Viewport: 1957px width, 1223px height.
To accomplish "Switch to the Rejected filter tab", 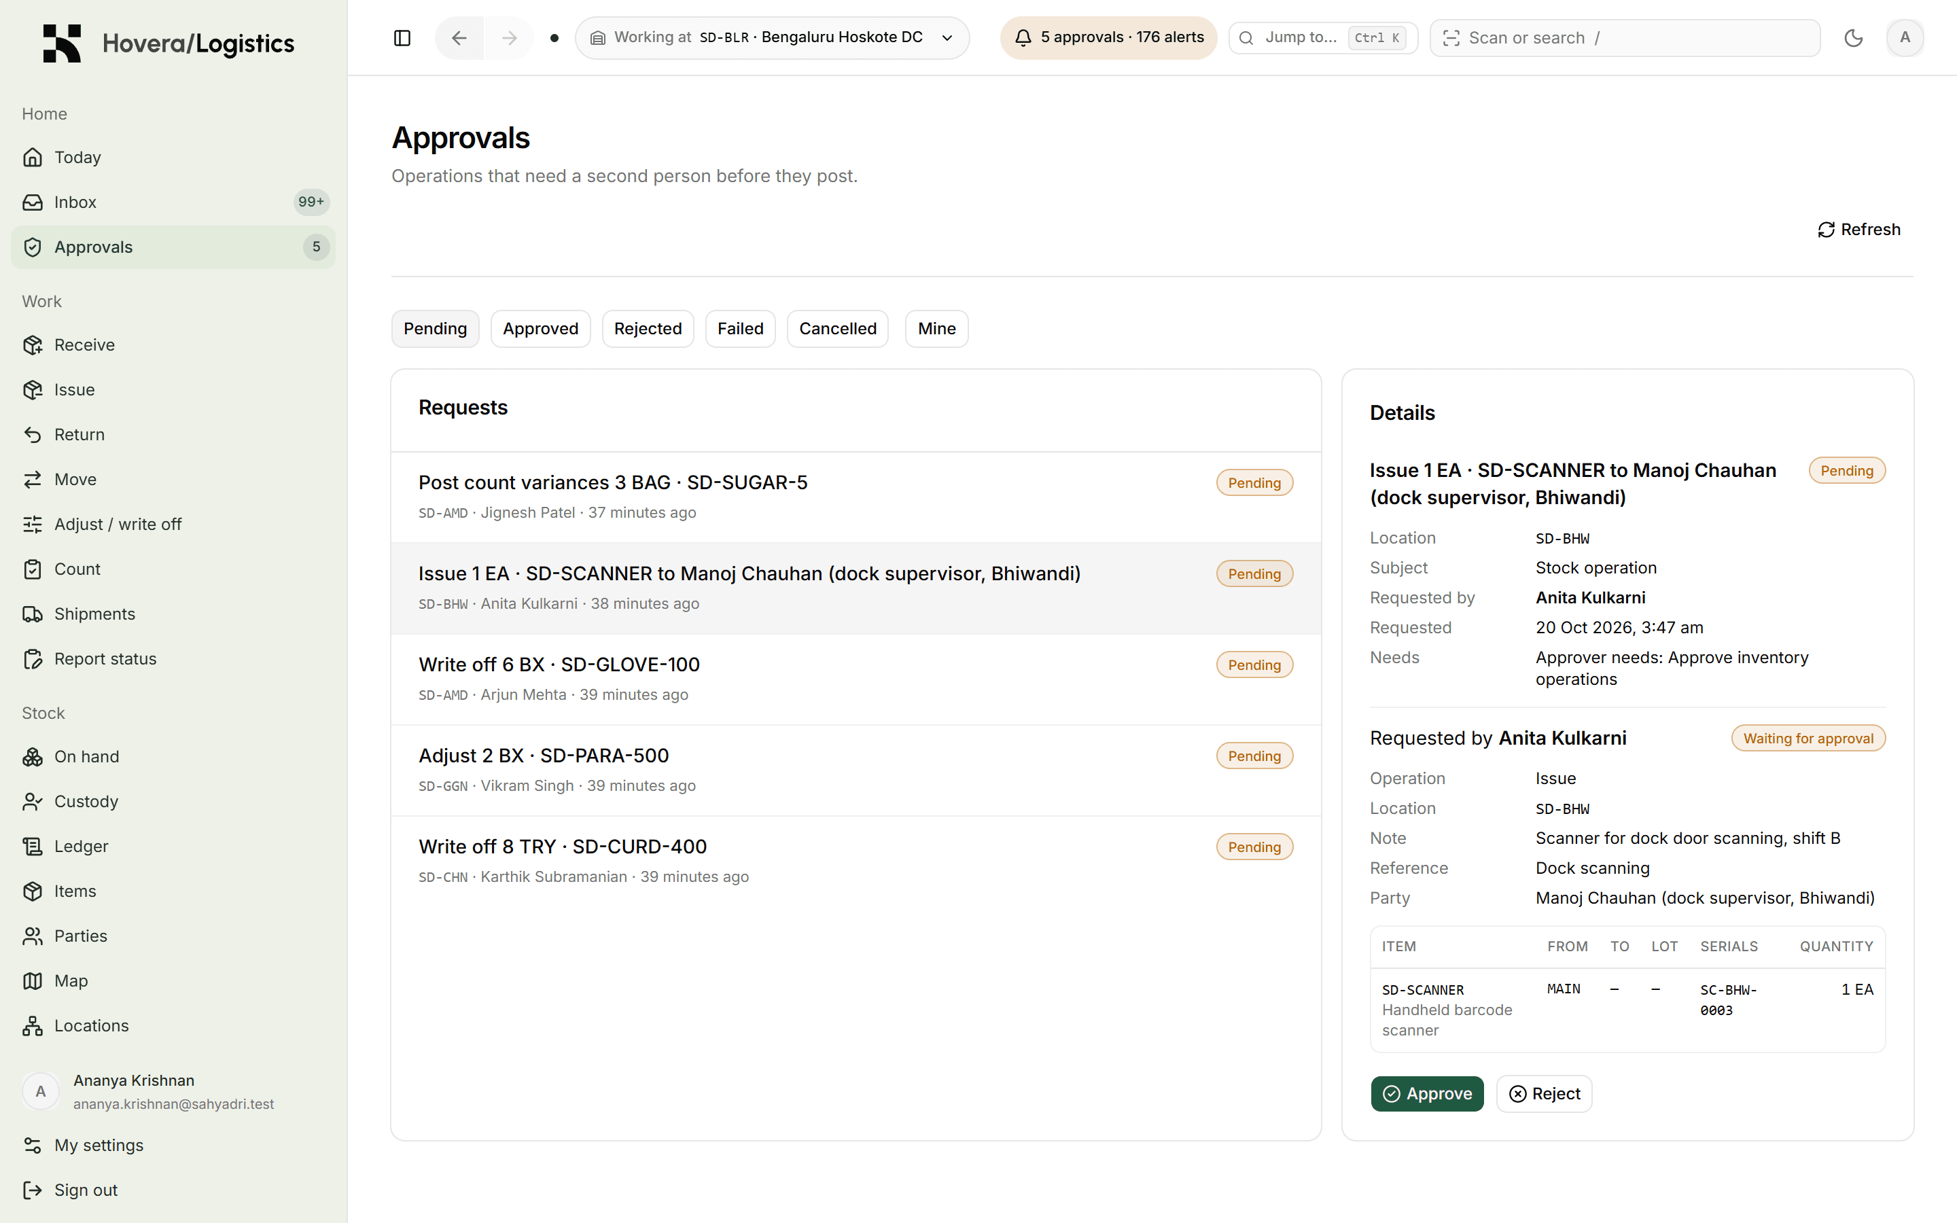I will tap(648, 330).
